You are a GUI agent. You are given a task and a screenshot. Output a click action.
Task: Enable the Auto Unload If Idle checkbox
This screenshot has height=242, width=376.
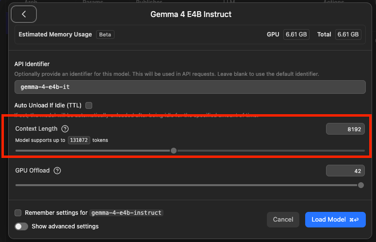[x=89, y=105]
